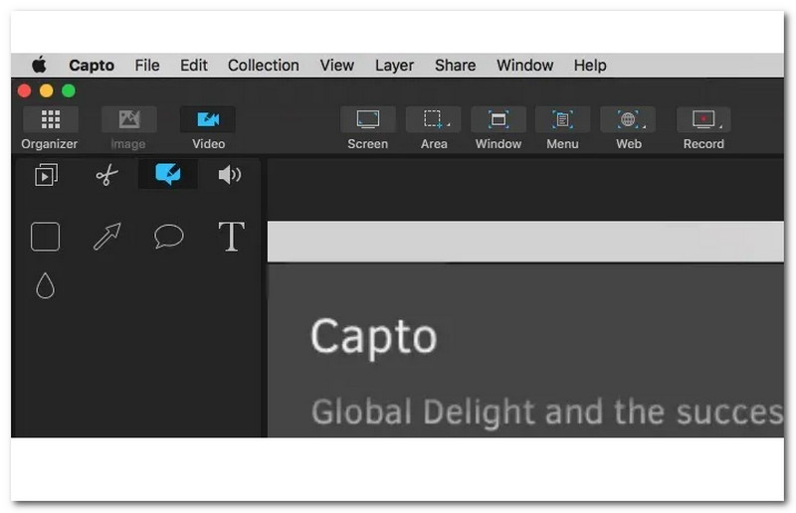Open the Organizer grid view
The image size is (796, 513).
(50, 120)
